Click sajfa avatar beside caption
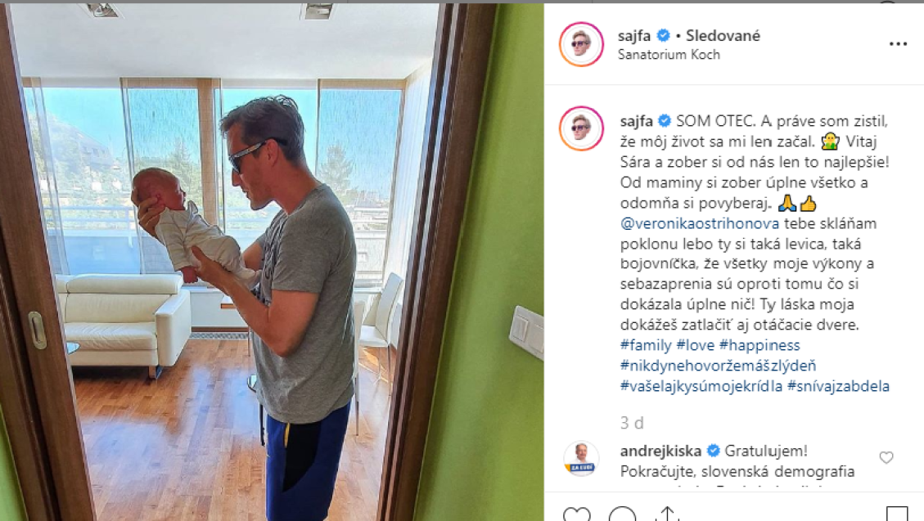The height and width of the screenshot is (521, 924). coord(581,128)
